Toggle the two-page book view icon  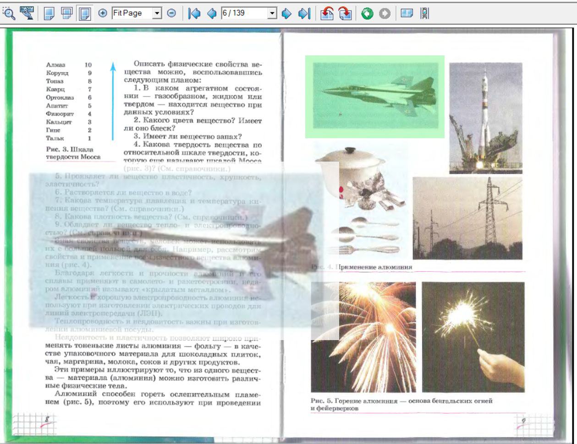pyautogui.click(x=407, y=14)
